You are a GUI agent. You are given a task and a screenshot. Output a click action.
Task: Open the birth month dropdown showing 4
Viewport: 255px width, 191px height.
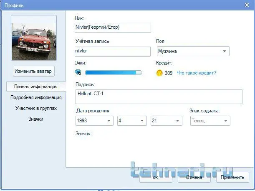[x=132, y=121]
